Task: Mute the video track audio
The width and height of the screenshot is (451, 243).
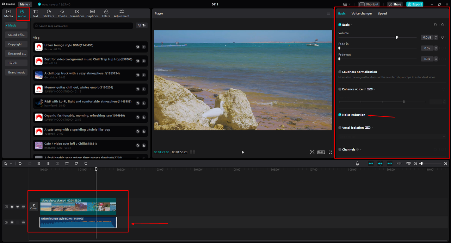Action: coord(23,207)
